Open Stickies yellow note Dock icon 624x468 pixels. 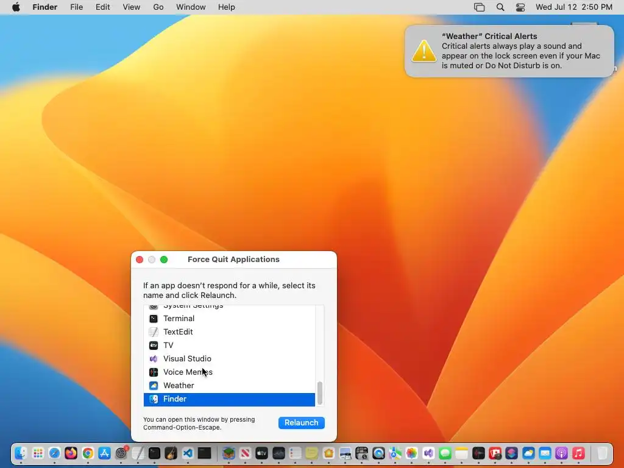click(312, 453)
